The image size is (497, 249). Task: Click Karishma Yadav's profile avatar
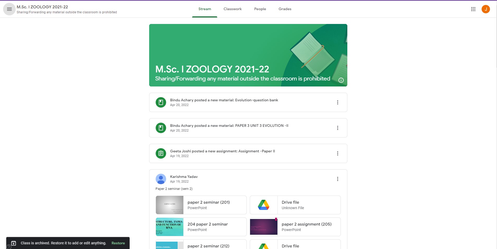coord(161,179)
